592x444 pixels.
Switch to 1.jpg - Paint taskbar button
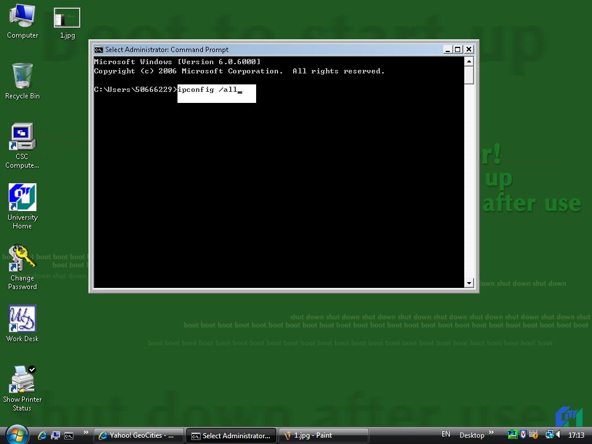[x=323, y=435]
